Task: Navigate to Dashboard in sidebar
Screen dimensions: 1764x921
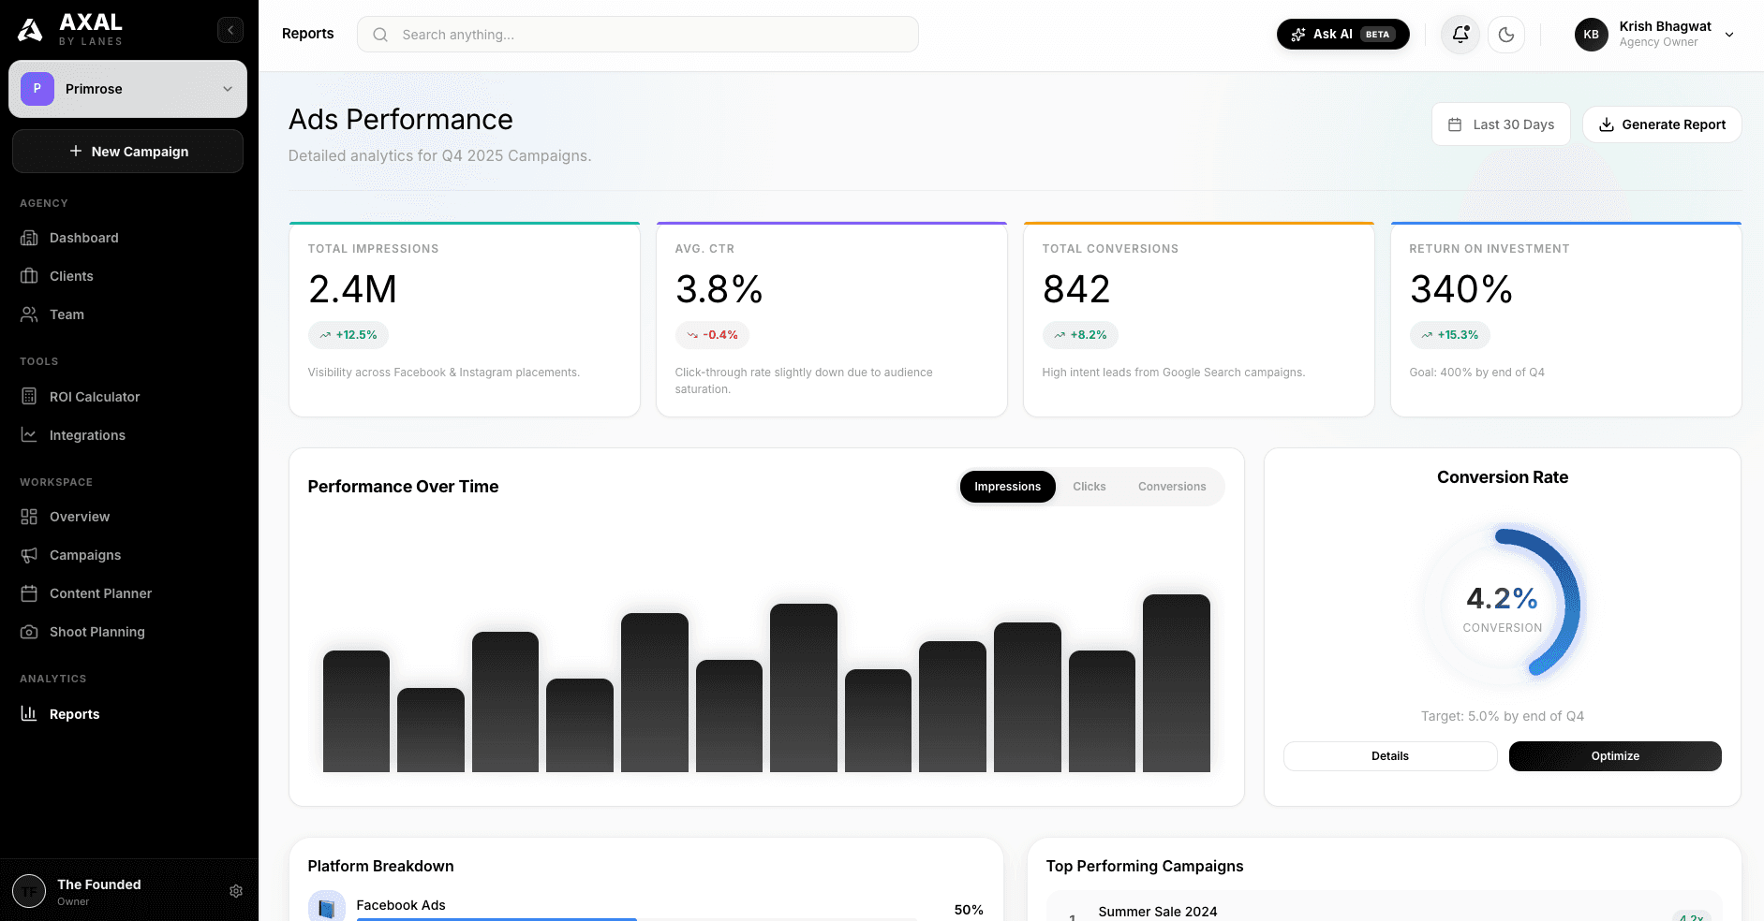Action: (x=83, y=238)
